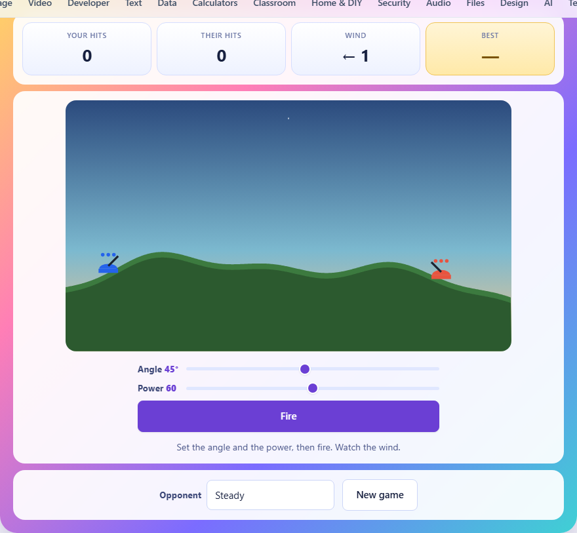This screenshot has height=533, width=577.
Task: Open the Video category menu
Action: point(40,4)
